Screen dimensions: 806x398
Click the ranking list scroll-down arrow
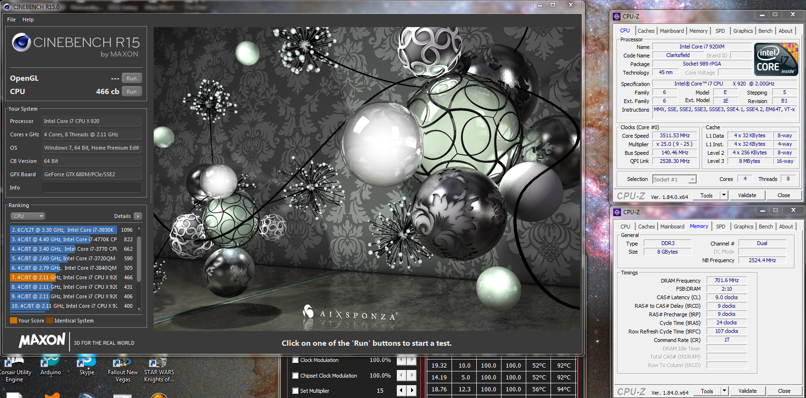pyautogui.click(x=139, y=309)
